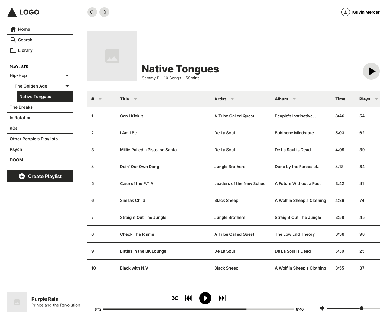This screenshot has height=319, width=387.
Task: Select song Case of the P.T.A.
Action: pos(137,183)
